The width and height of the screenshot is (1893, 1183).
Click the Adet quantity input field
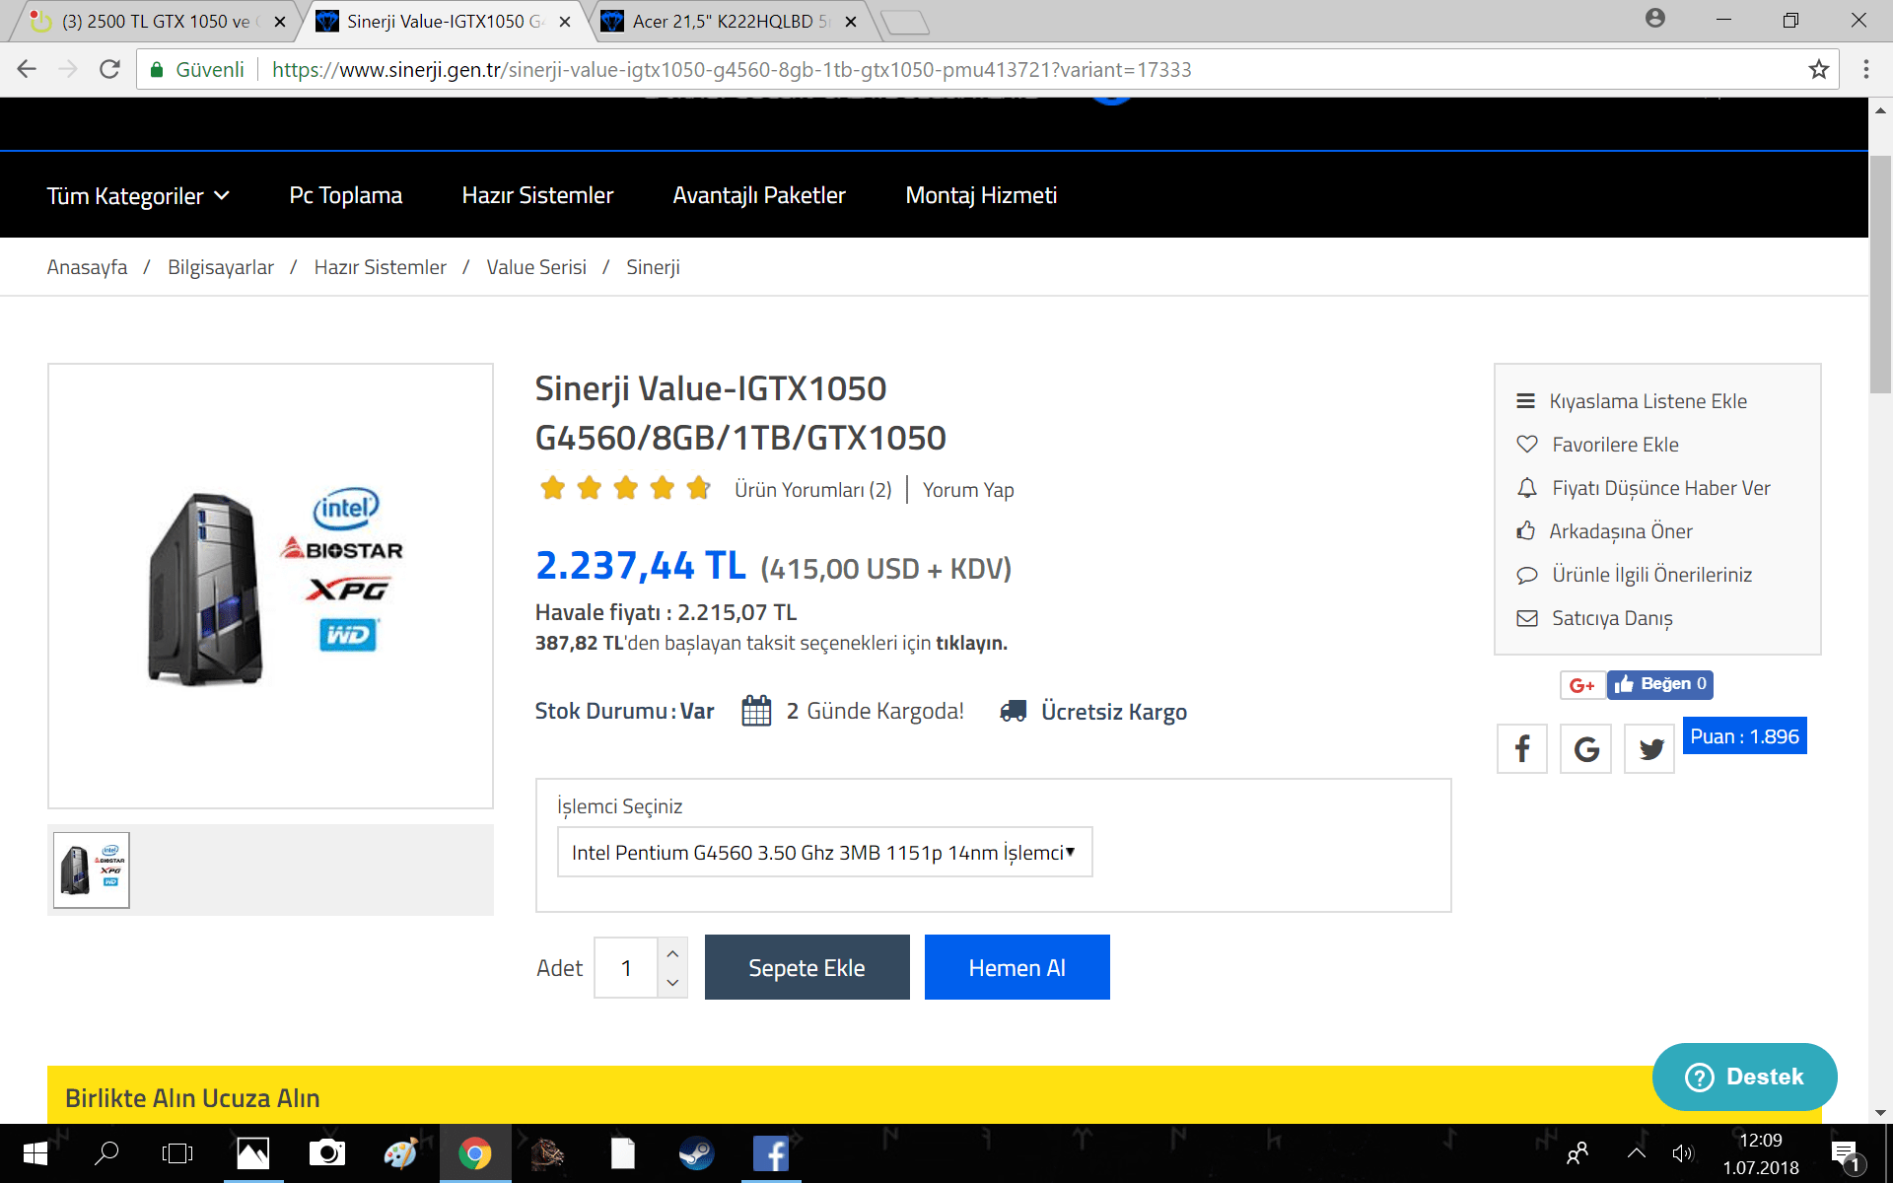pos(626,968)
